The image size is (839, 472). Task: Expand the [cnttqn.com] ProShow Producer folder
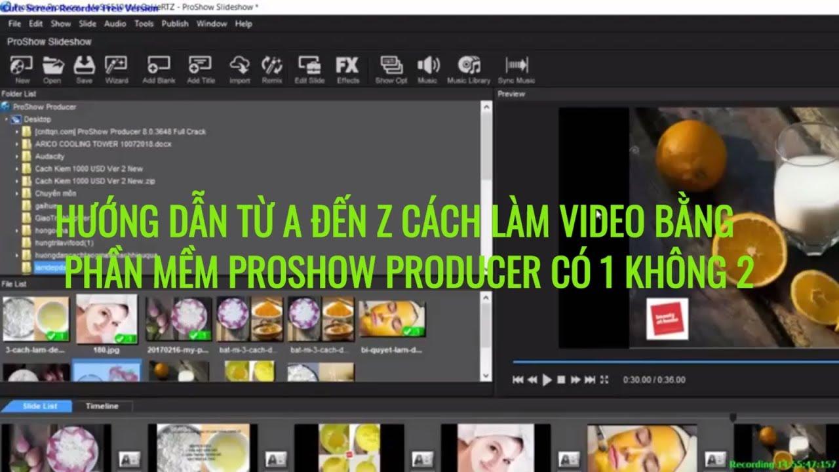(x=18, y=132)
